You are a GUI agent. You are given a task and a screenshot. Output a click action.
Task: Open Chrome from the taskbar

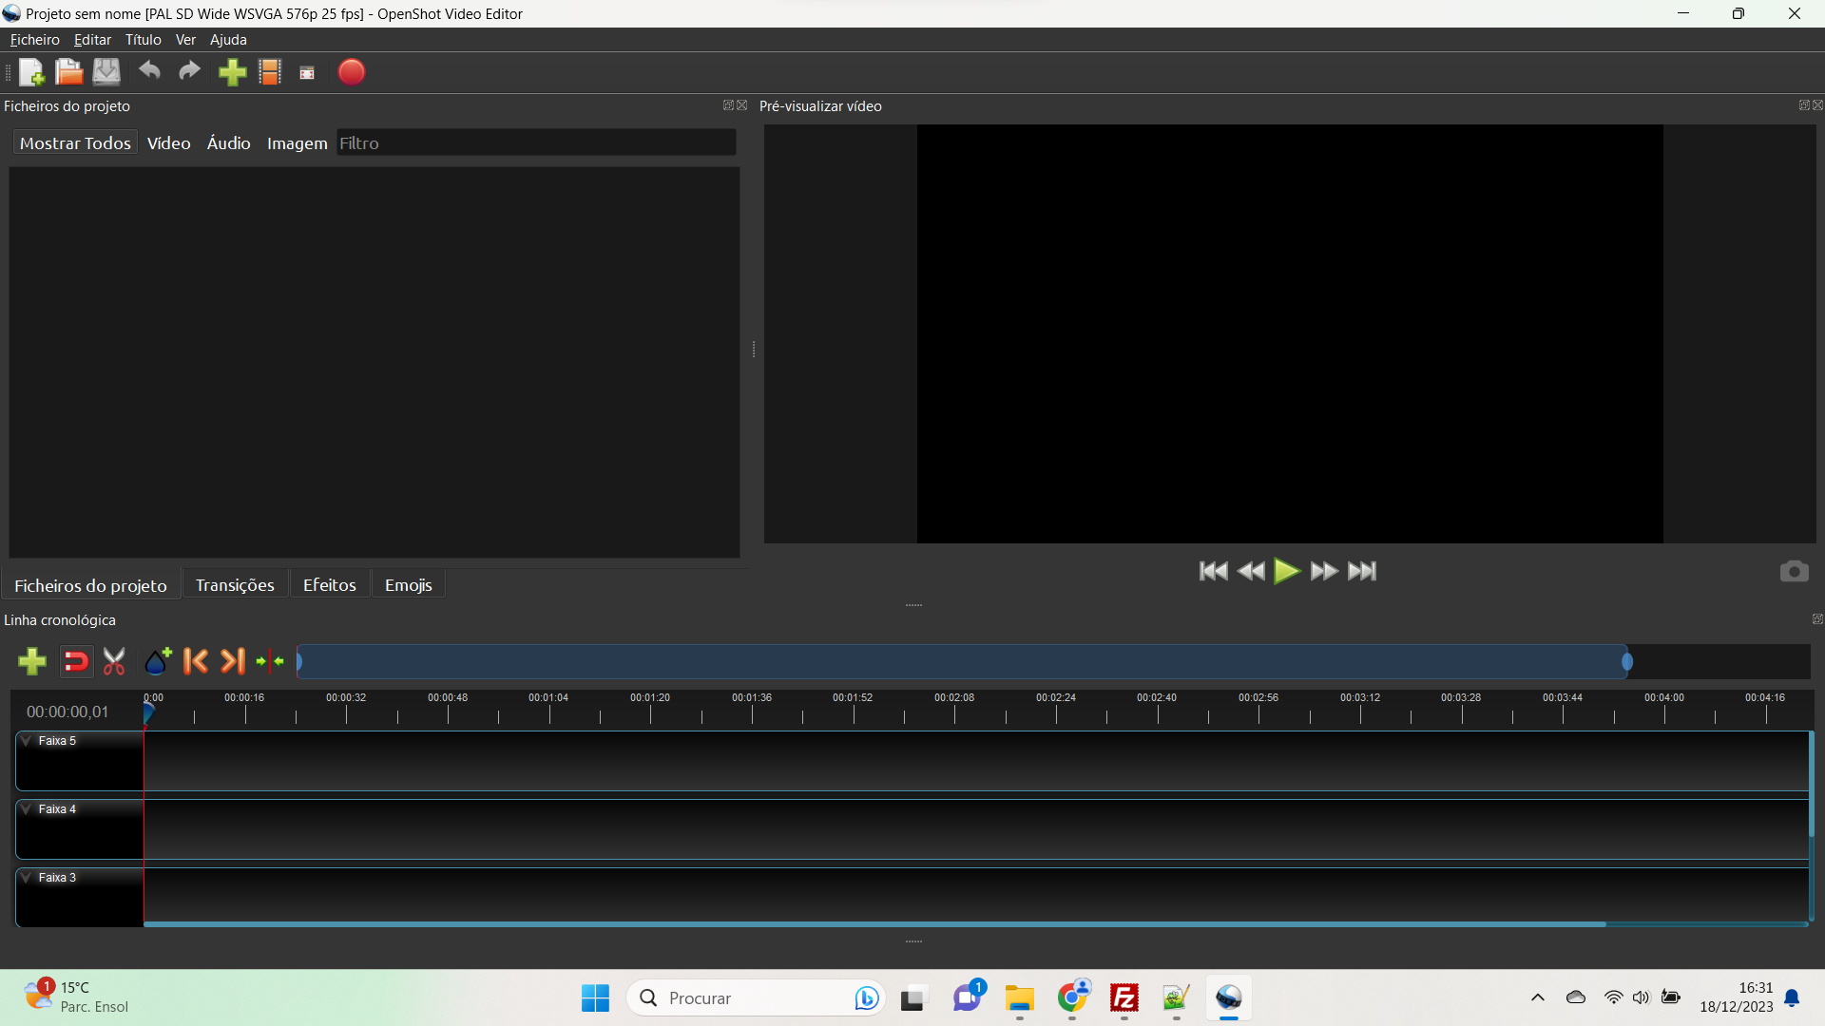pos(1072,998)
